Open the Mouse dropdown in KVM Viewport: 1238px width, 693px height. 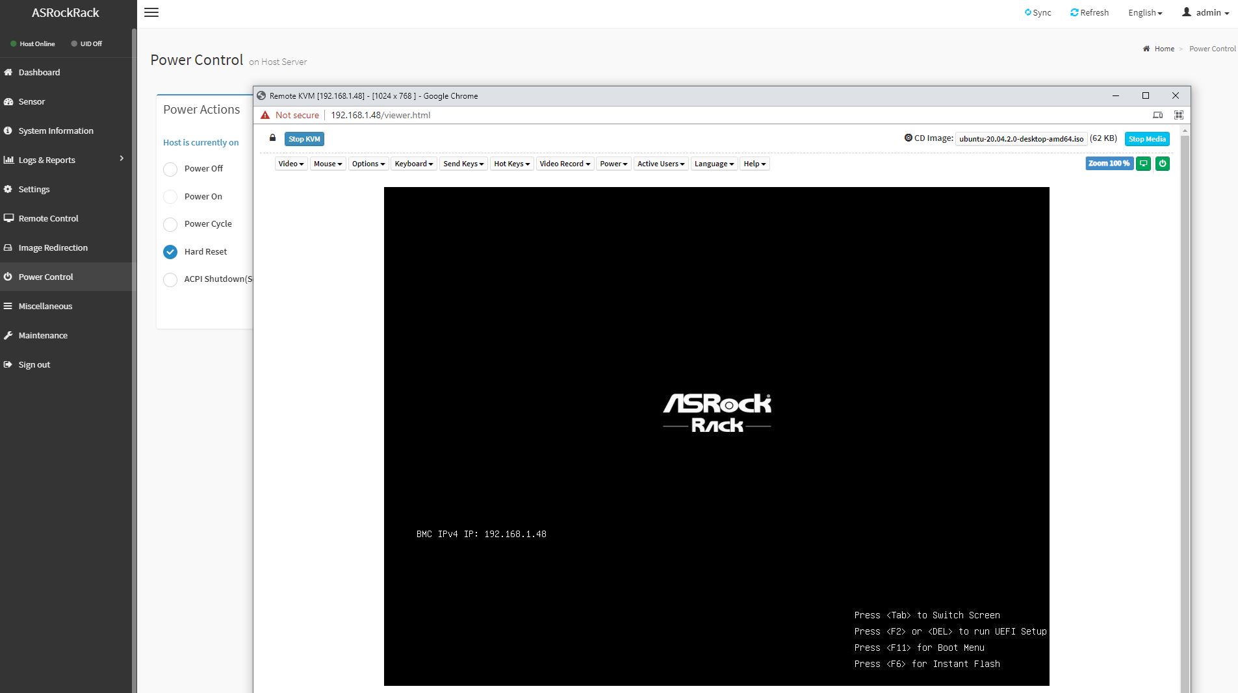pyautogui.click(x=328, y=164)
